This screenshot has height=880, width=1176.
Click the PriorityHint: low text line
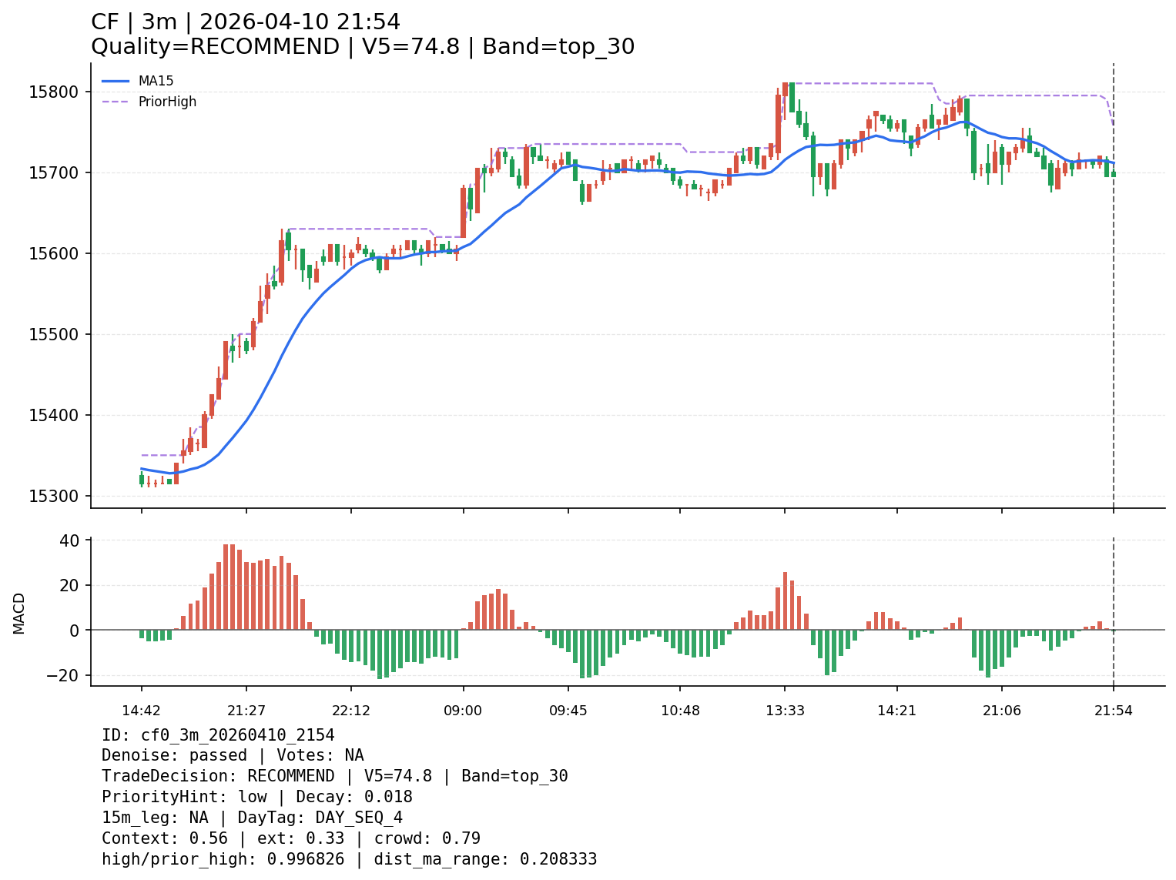(256, 797)
